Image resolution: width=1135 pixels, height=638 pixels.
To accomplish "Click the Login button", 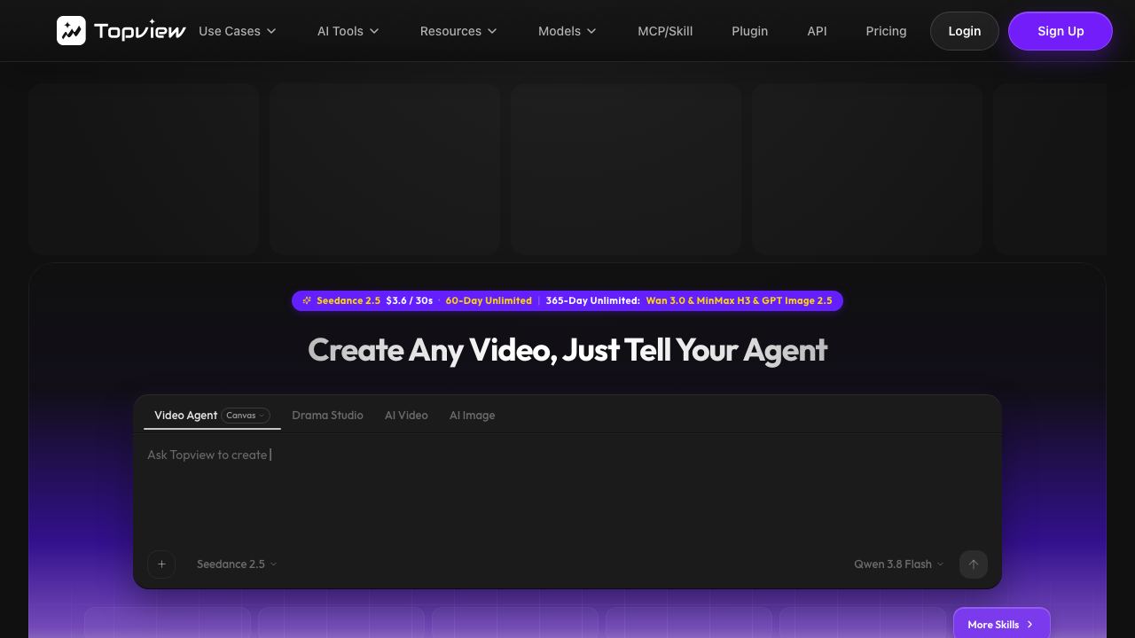I will pyautogui.click(x=965, y=31).
